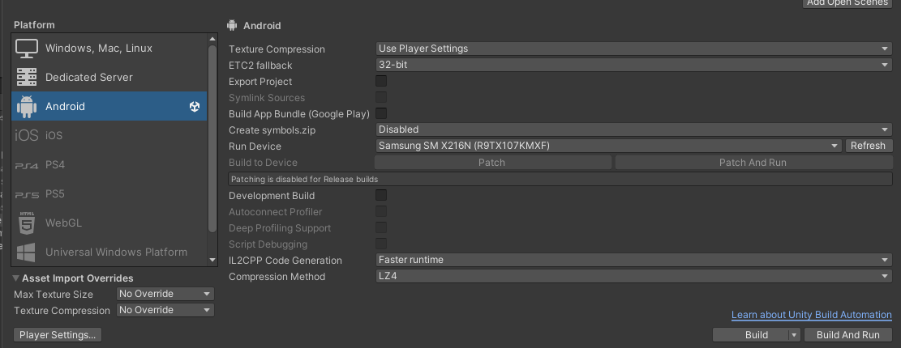Open the Texture Compression dropdown under Android

(x=634, y=49)
